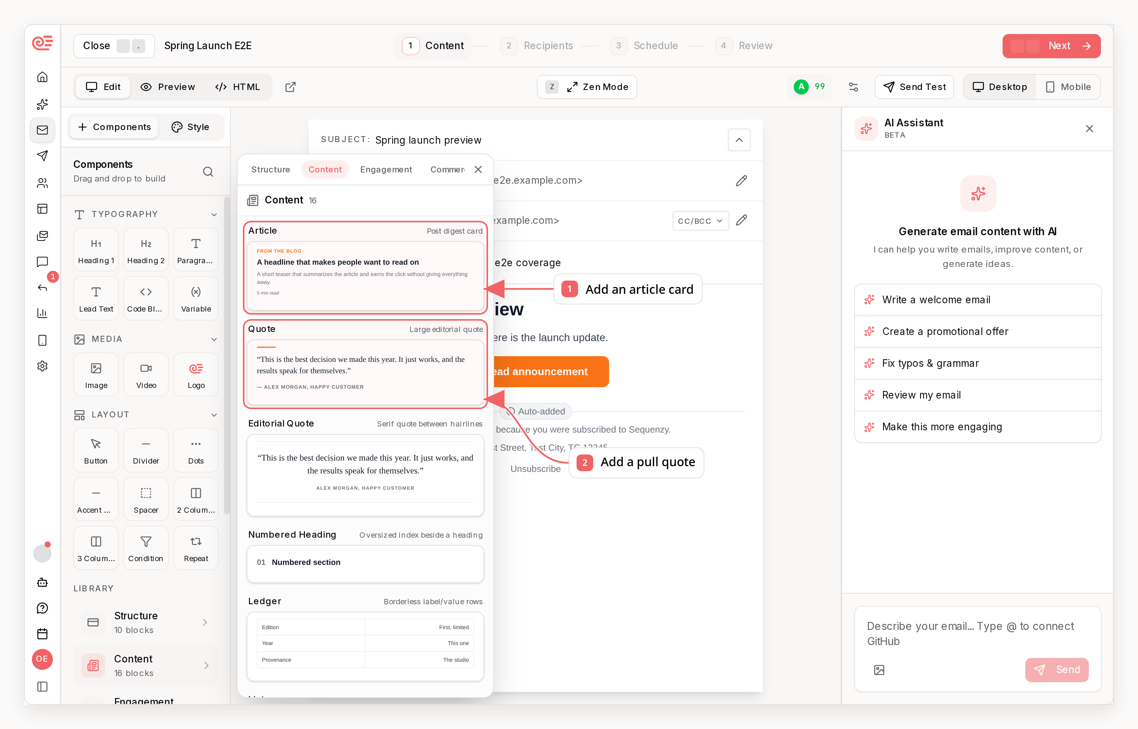Switch to Edit view mode
Screen dimensions: 1138x729
point(103,87)
